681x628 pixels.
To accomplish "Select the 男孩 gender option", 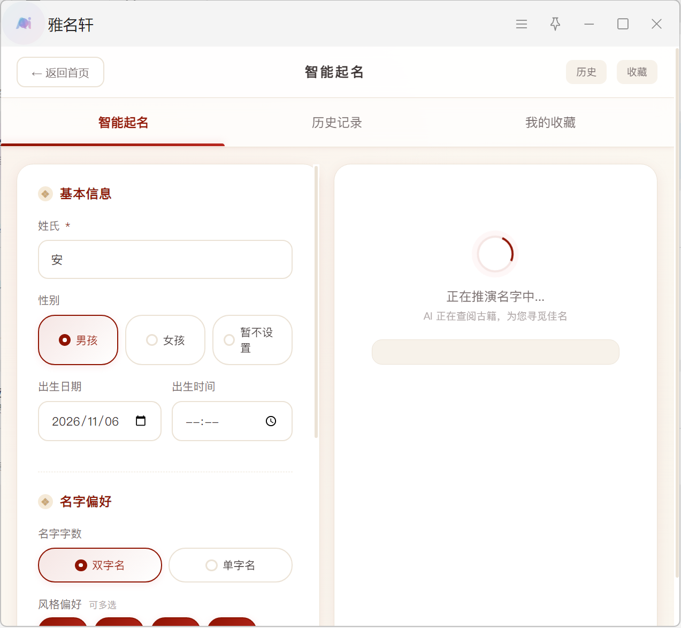I will pyautogui.click(x=78, y=340).
